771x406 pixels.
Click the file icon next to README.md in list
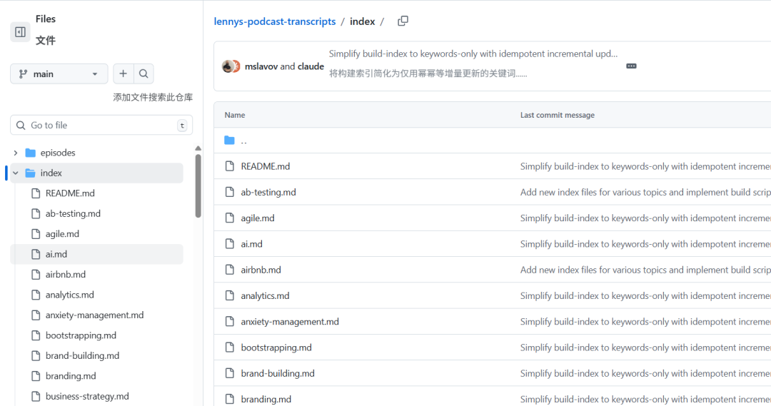[x=229, y=166]
